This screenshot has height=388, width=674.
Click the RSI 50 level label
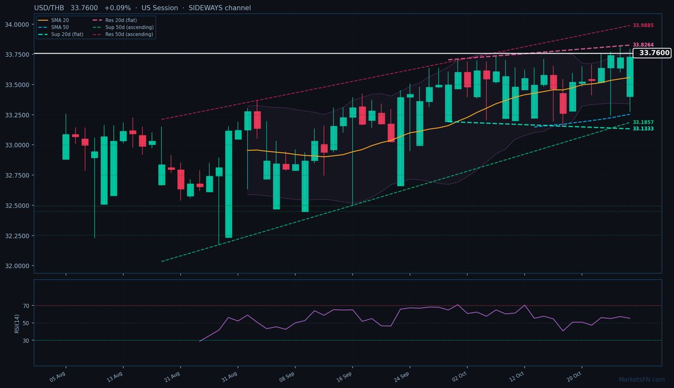pyautogui.click(x=26, y=323)
